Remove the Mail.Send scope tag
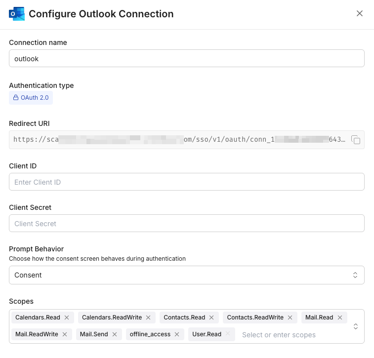 [x=115, y=334]
